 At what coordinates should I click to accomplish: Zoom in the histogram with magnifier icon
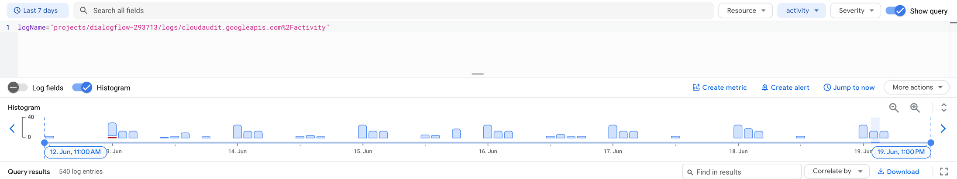point(915,108)
